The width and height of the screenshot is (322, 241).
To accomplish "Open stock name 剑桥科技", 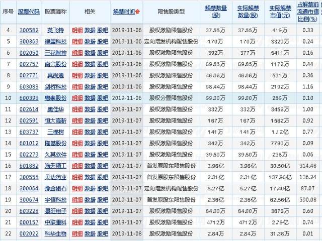I will [56, 87].
